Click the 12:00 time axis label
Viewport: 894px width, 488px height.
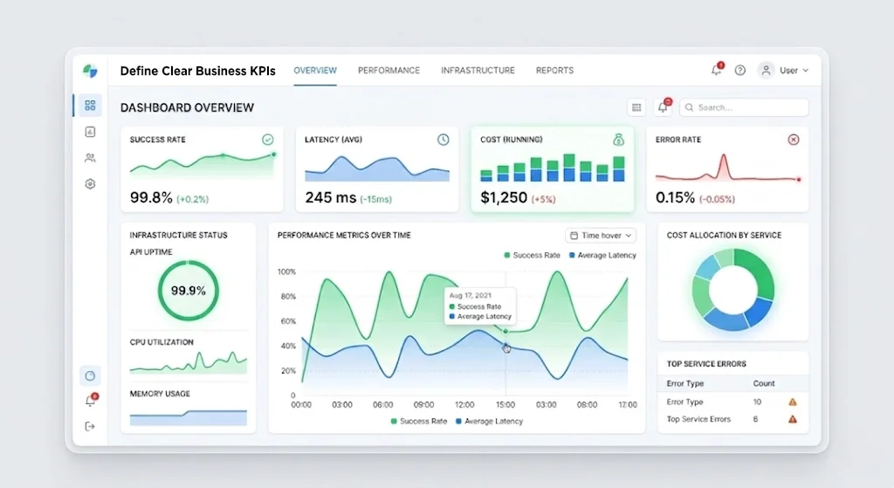coord(464,405)
